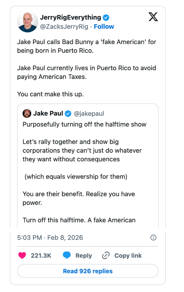
Task: Click the Jake Paul display name
Action: coord(48,114)
